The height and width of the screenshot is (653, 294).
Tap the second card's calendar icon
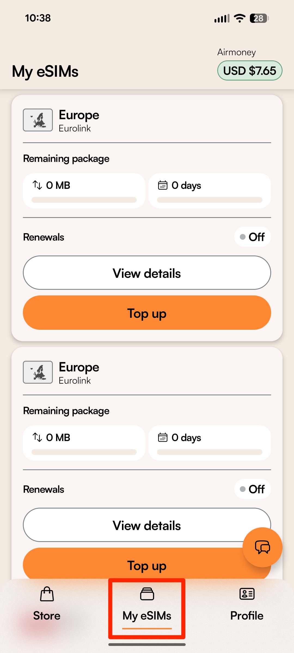163,437
